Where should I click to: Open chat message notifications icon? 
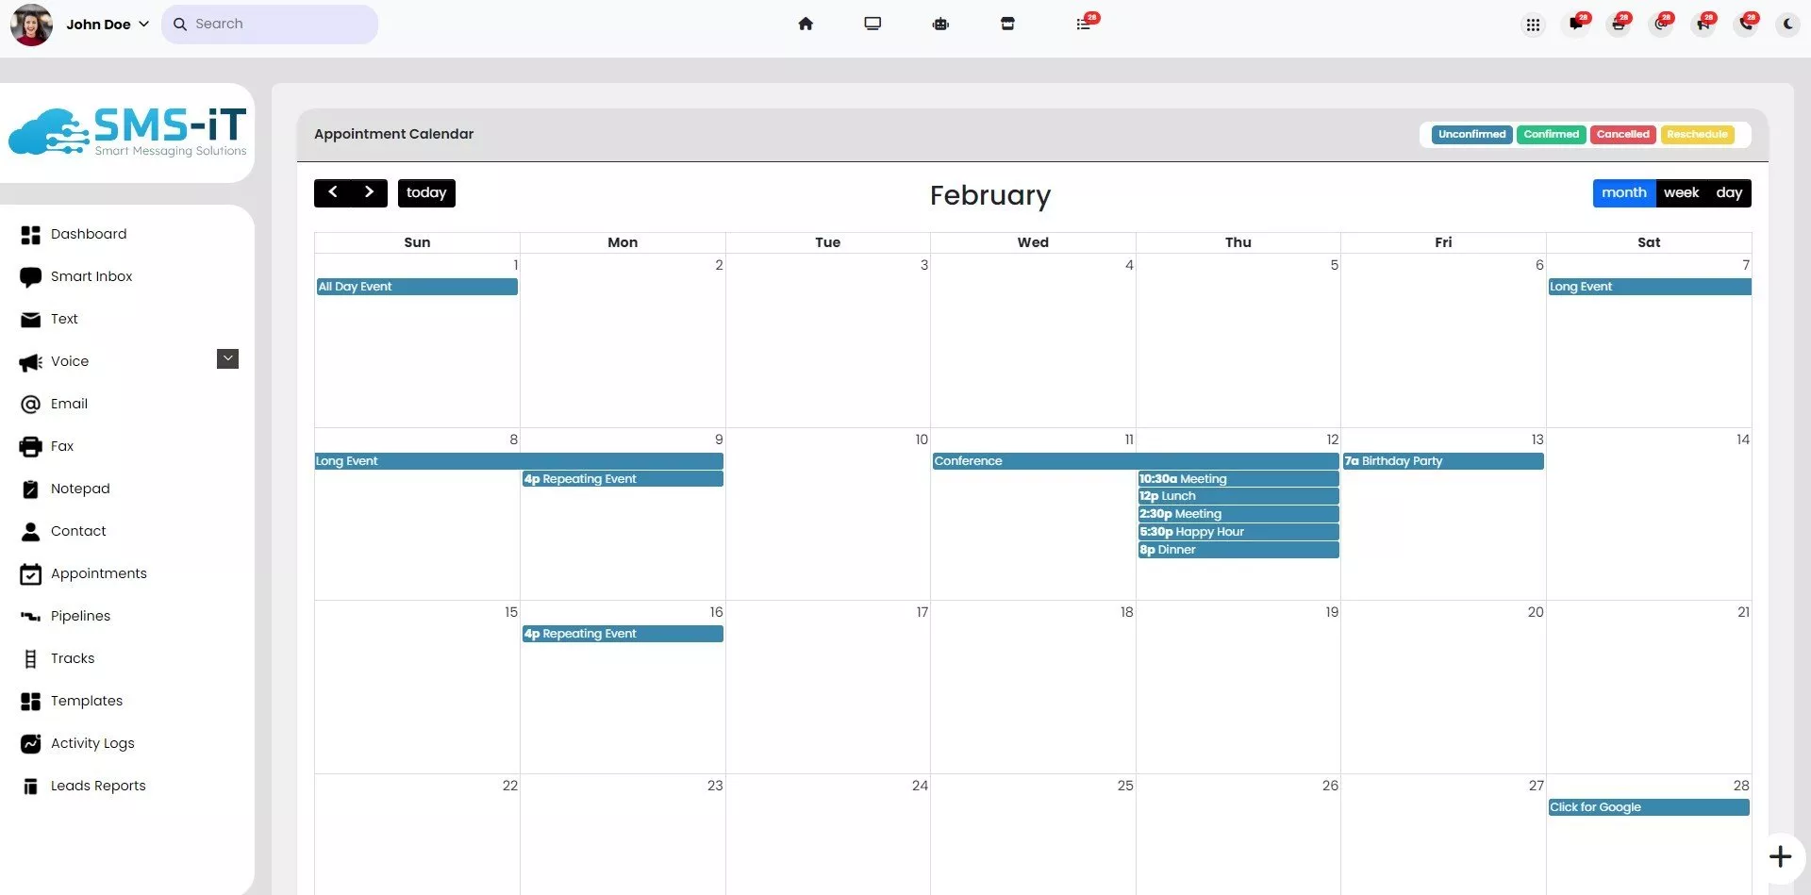click(x=1575, y=25)
